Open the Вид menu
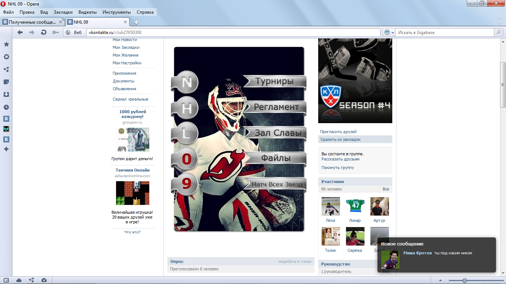This screenshot has height=284, width=506. pyautogui.click(x=44, y=12)
